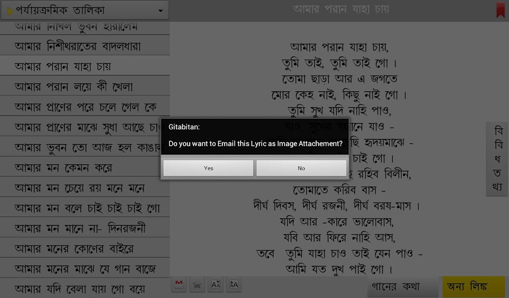Select song আমার পরান যাহা চায় in list

coord(85,67)
